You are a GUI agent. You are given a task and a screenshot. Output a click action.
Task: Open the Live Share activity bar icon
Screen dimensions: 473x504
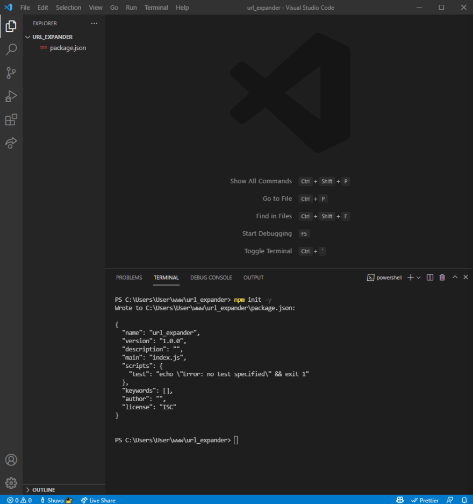pos(11,143)
